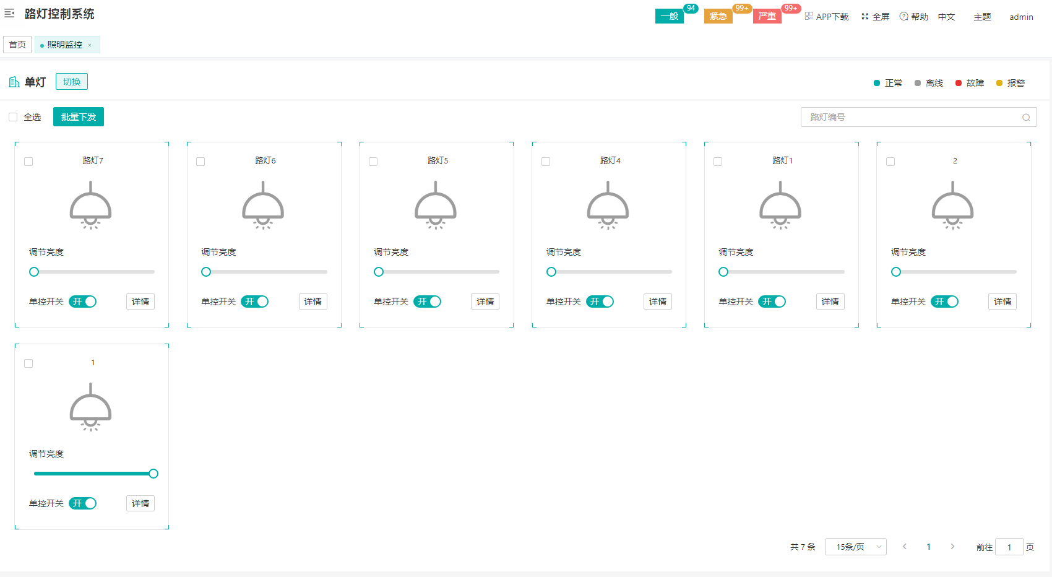This screenshot has width=1052, height=577.
Task: Open 详情 for 路灯1
Action: tap(830, 302)
